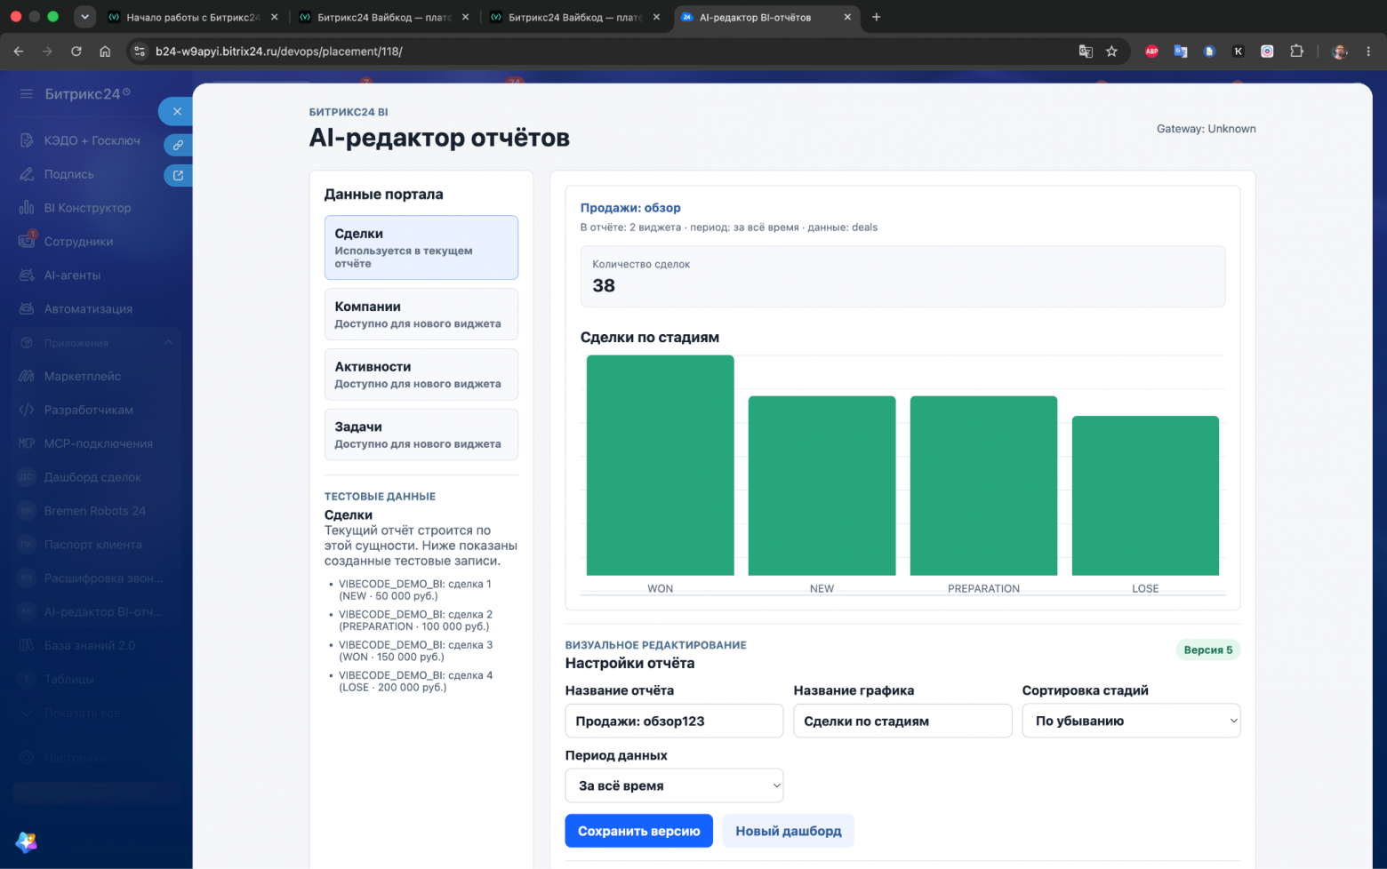The height and width of the screenshot is (869, 1387).
Task: Select the Задачи data source card
Action: click(421, 434)
